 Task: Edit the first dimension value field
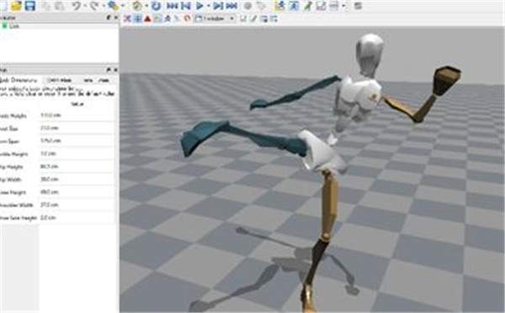[77, 115]
